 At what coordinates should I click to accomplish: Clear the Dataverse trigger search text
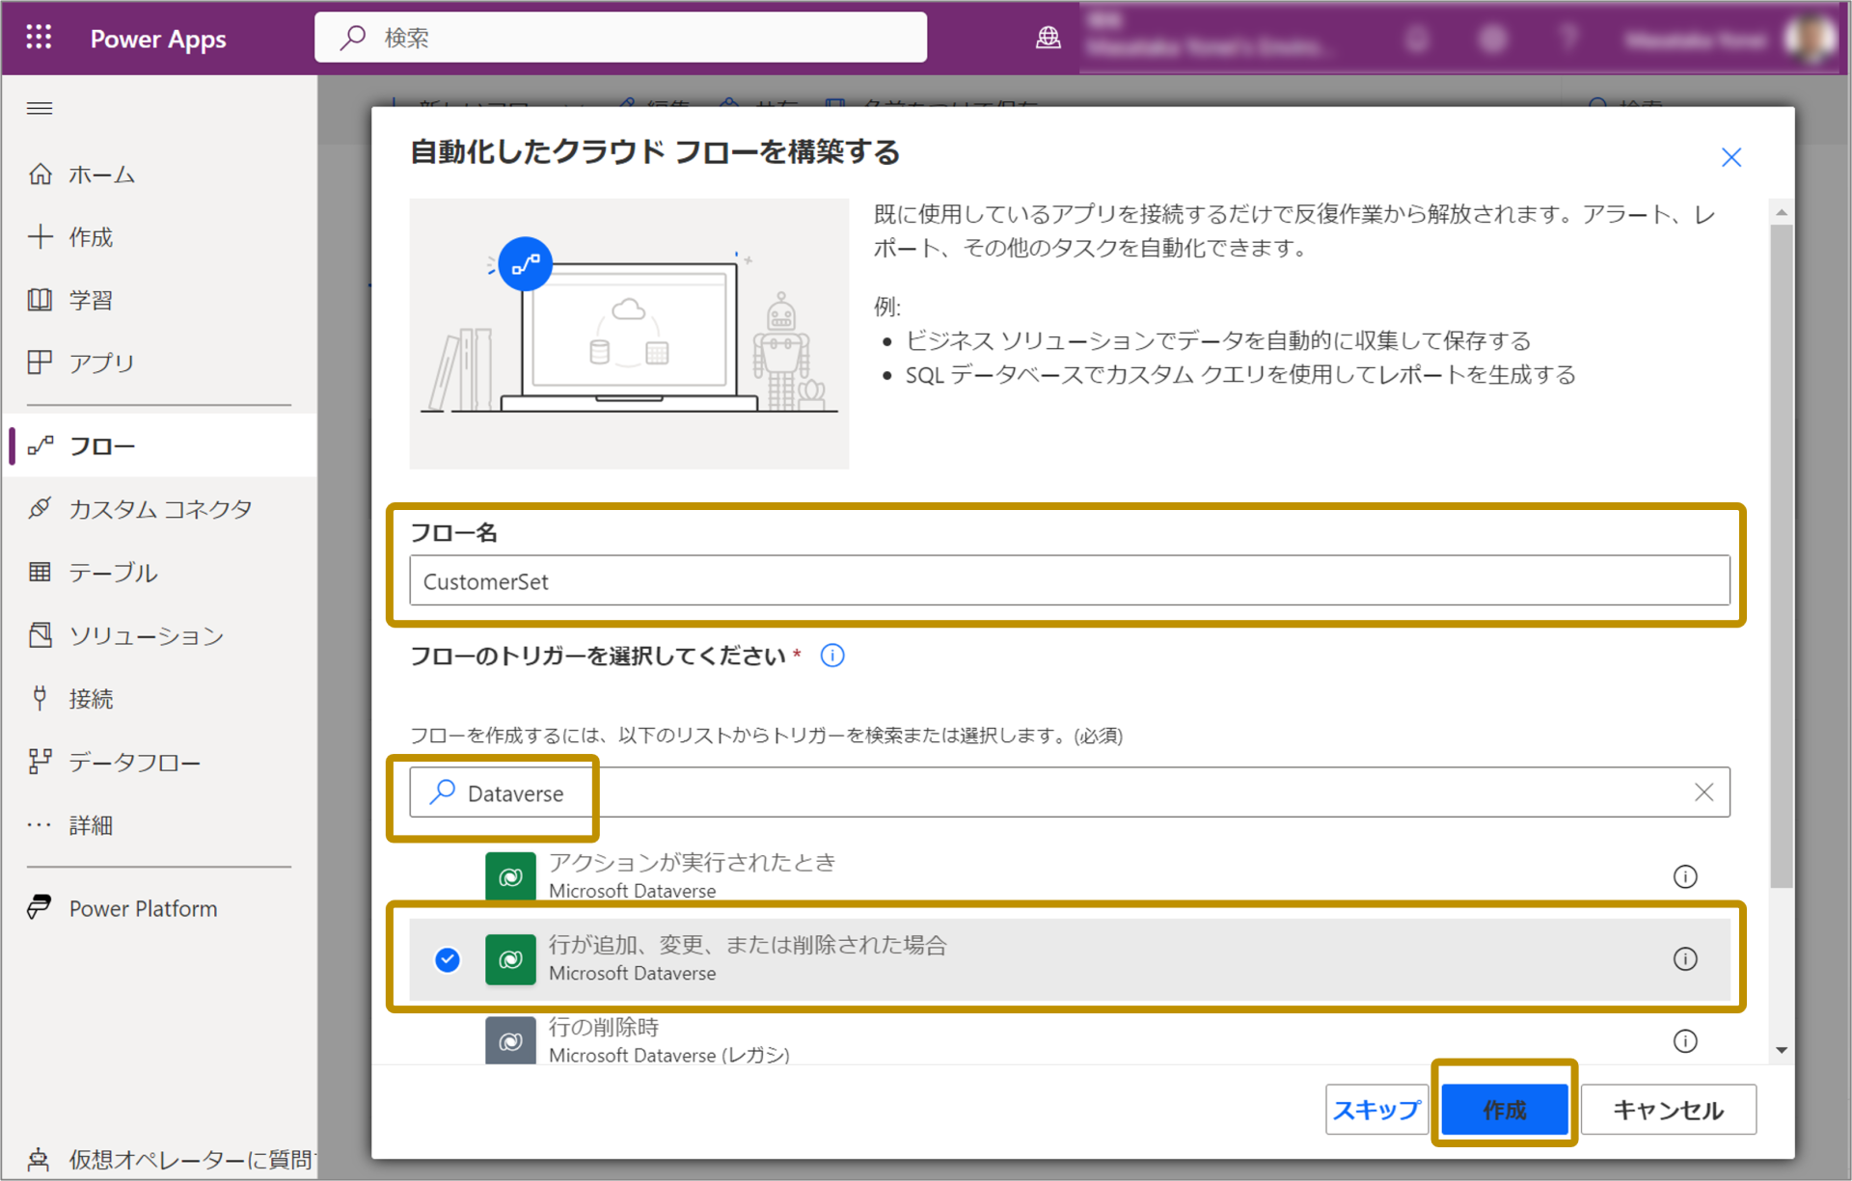pos(1703,792)
